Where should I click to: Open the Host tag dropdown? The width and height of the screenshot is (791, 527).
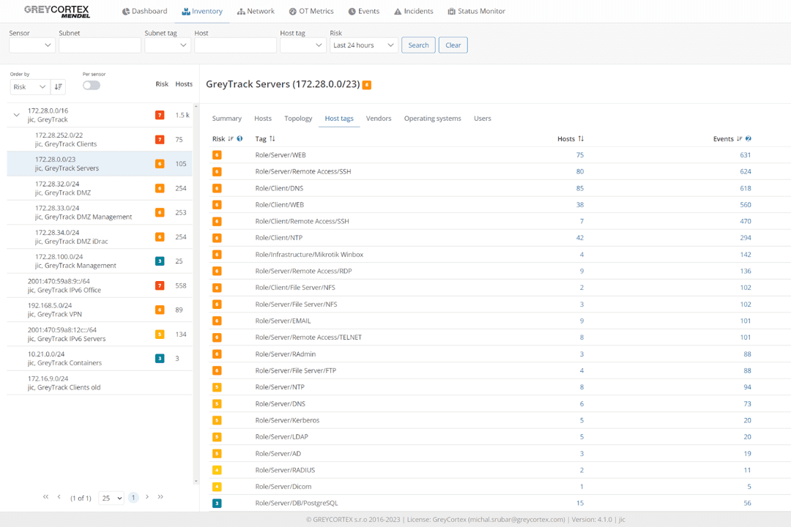(303, 45)
